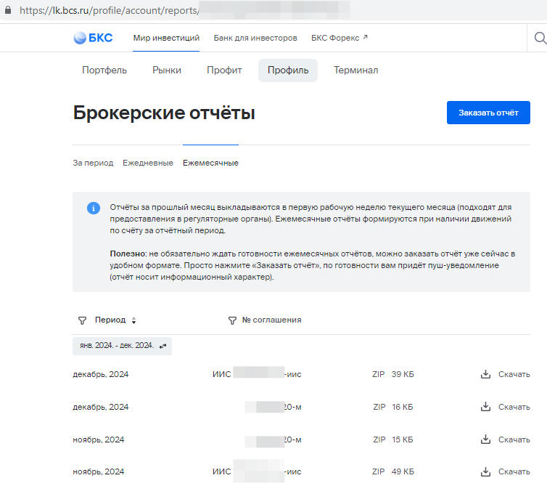Click Скачать for 39 КБ ZIP
The height and width of the screenshot is (494, 547).
click(x=514, y=374)
